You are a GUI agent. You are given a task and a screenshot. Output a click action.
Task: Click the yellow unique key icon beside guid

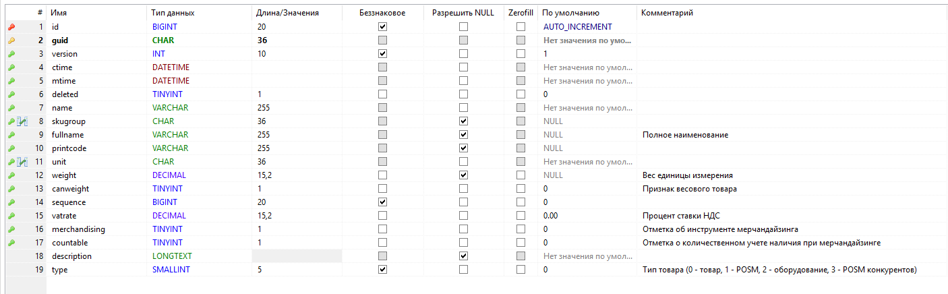pos(11,40)
